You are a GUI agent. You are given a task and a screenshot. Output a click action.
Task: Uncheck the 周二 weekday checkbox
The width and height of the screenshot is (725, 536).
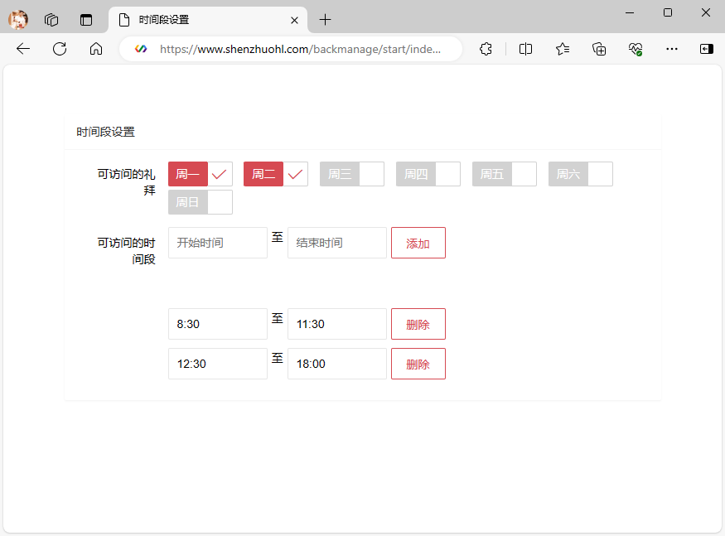point(276,174)
